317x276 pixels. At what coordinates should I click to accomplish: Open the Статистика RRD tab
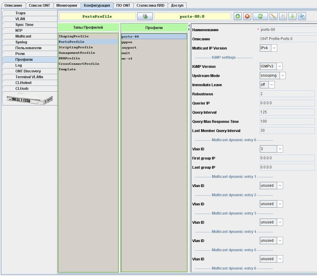coord(150,6)
